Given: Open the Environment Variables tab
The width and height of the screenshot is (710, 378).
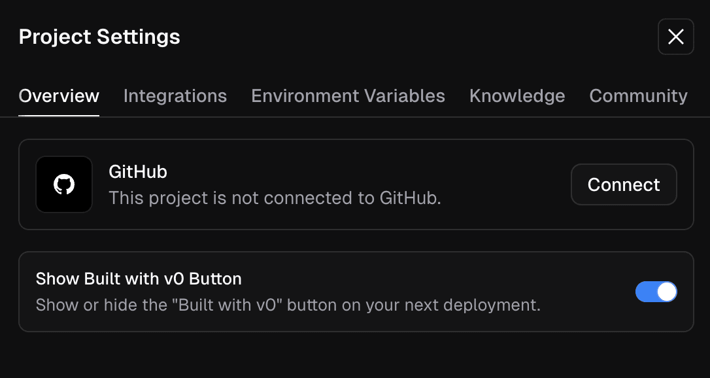Looking at the screenshot, I should [x=348, y=95].
